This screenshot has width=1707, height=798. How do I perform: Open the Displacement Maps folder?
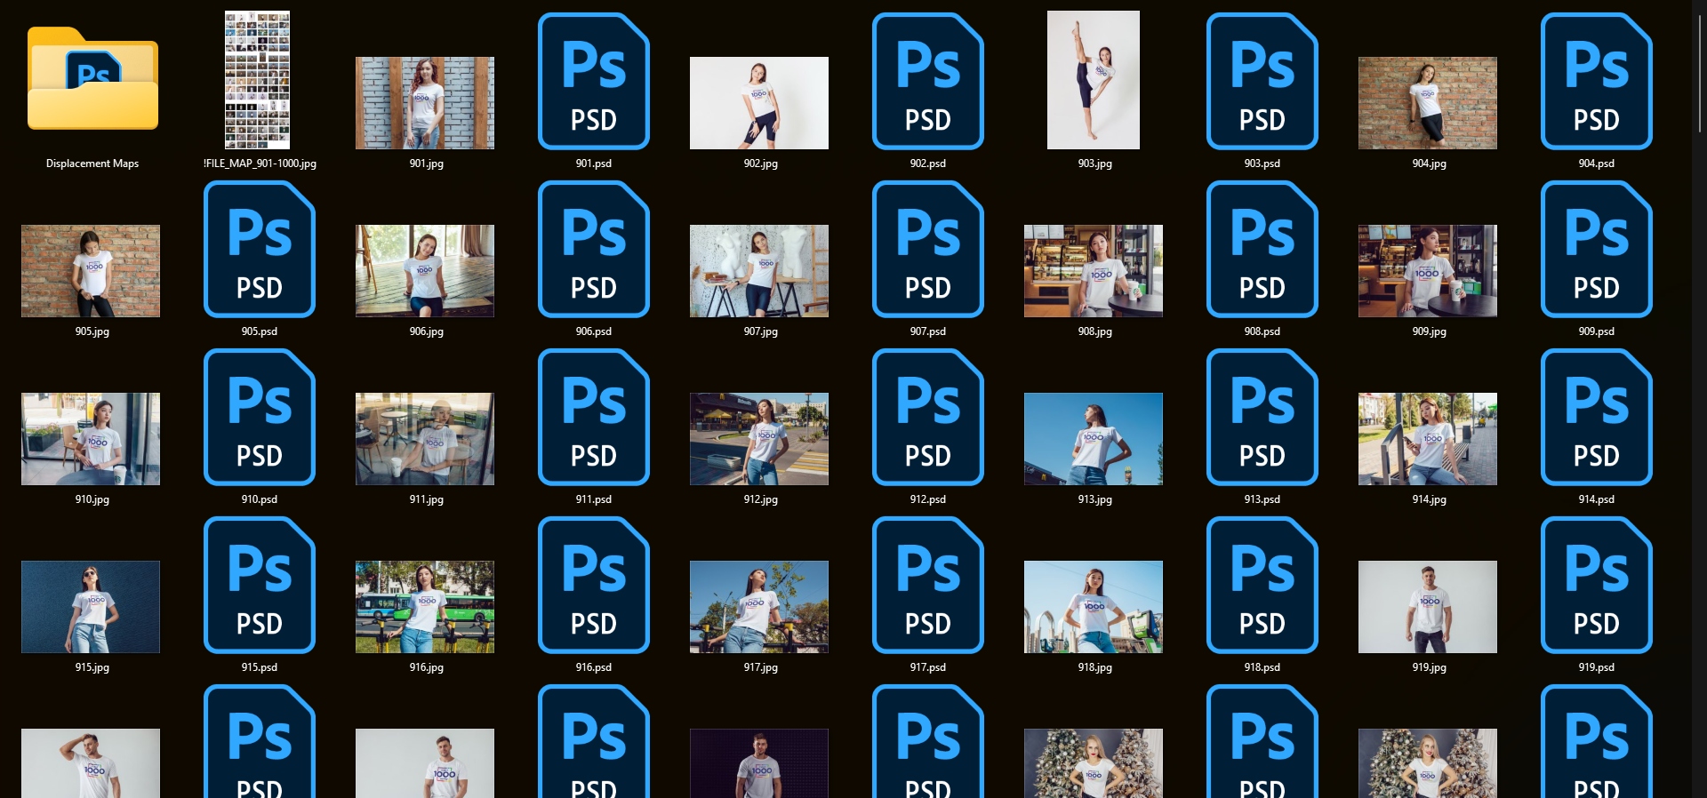click(92, 80)
